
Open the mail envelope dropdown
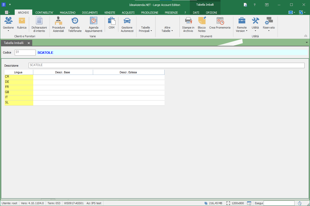coord(292,12)
